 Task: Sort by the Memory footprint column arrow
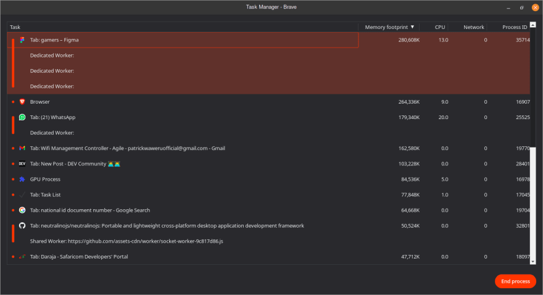click(412, 27)
